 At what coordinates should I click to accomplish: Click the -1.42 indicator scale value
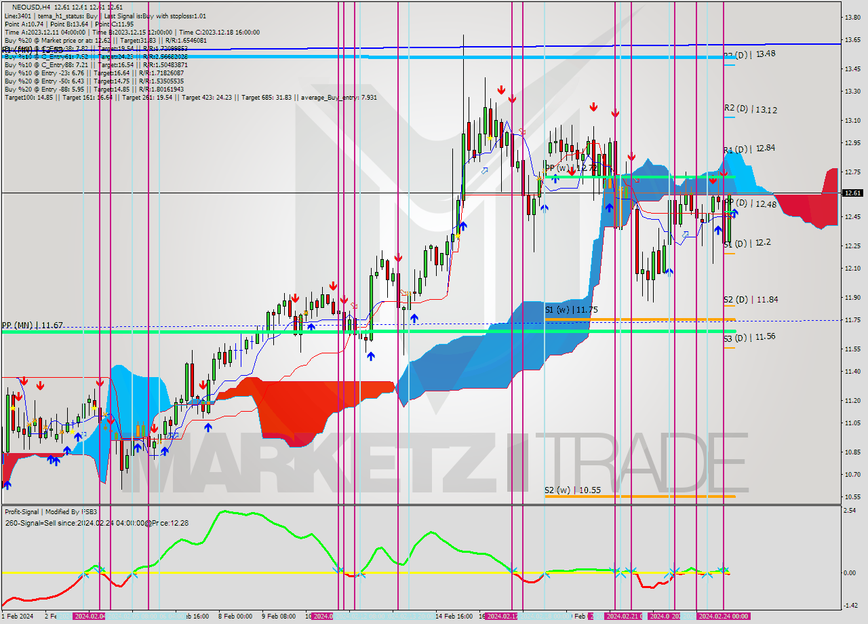pos(850,606)
